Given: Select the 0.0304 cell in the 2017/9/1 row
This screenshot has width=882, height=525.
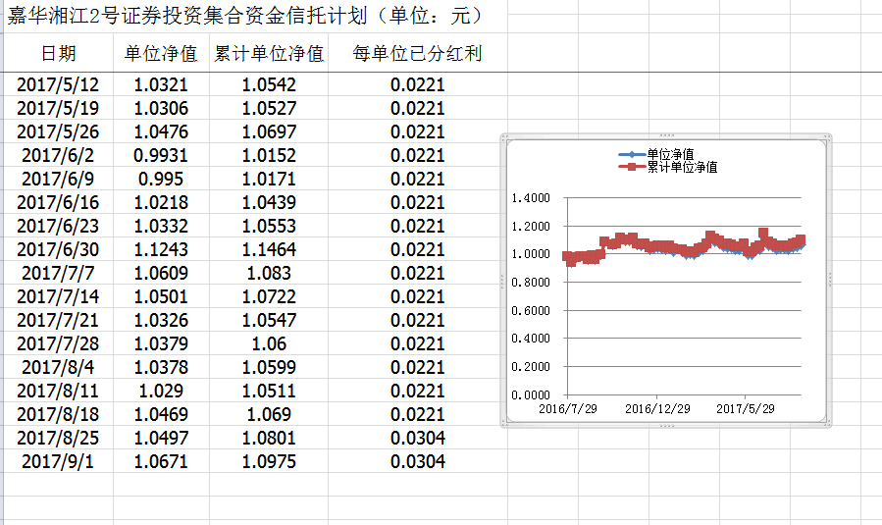Looking at the screenshot, I should 417,461.
